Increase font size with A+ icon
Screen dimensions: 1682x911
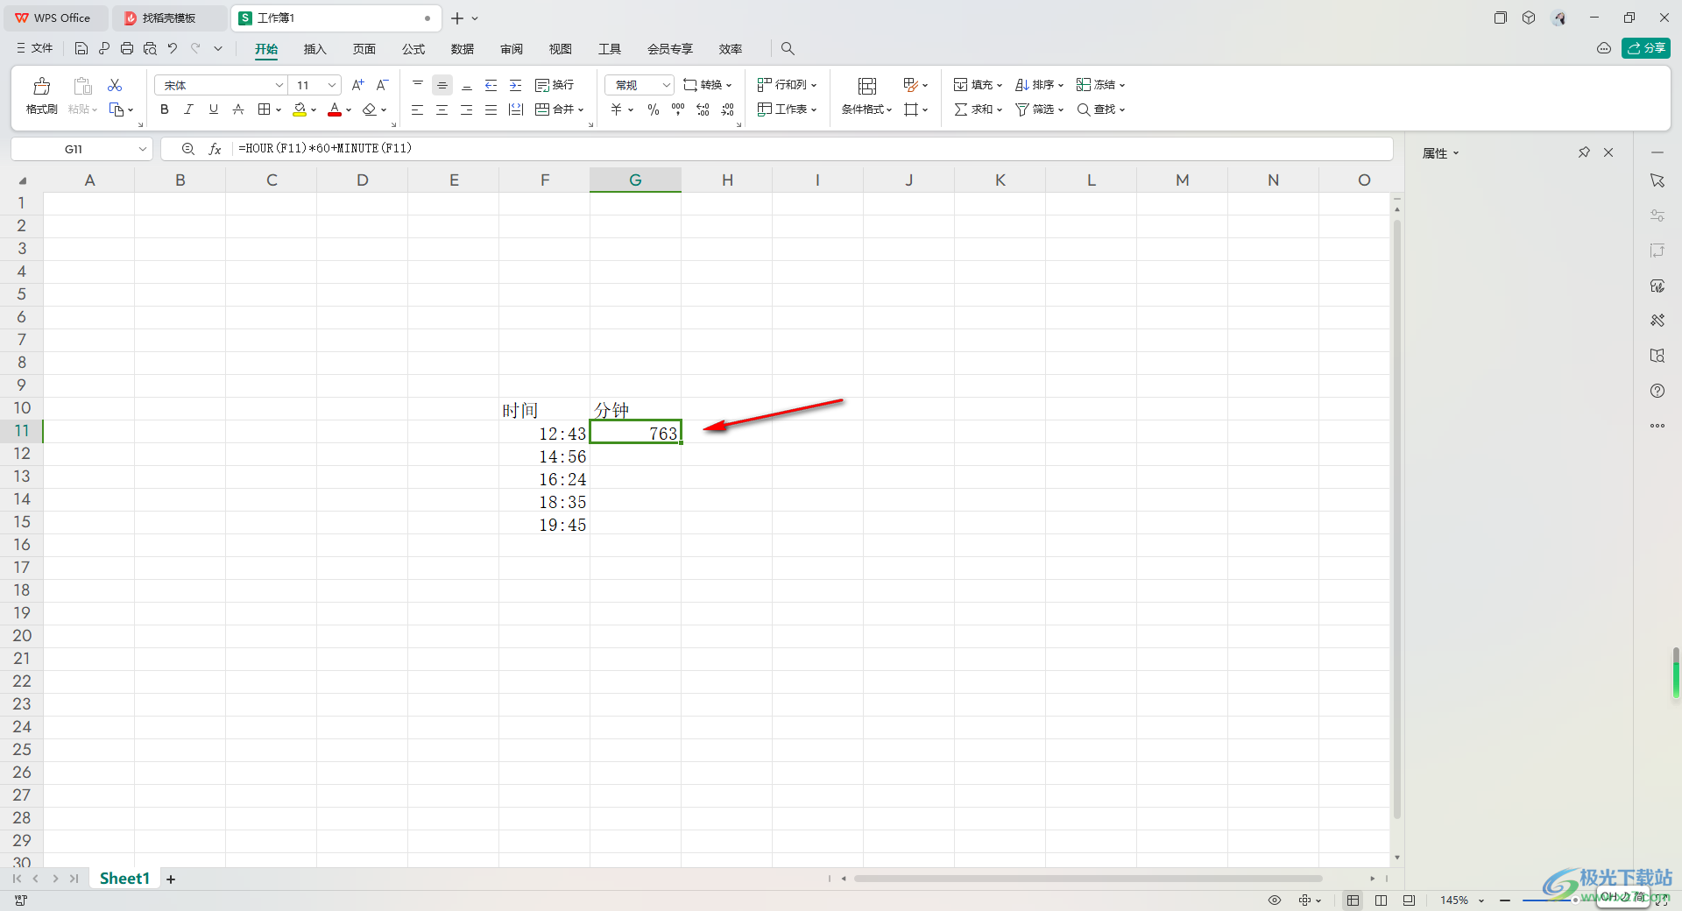357,85
